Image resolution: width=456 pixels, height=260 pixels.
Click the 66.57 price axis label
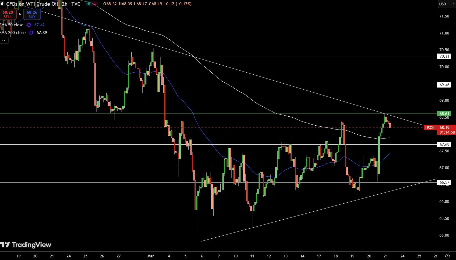pyautogui.click(x=444, y=183)
